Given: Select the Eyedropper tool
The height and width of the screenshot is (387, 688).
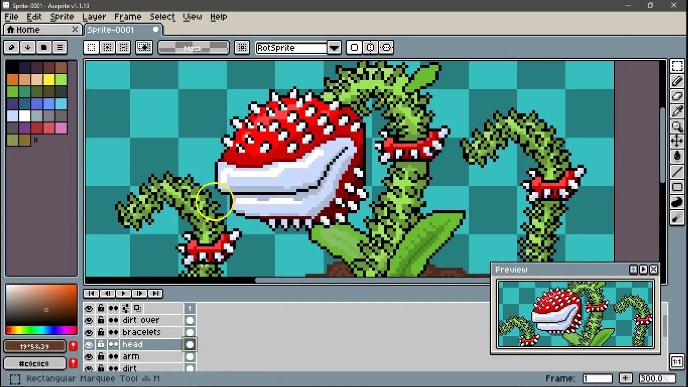Looking at the screenshot, I should click(677, 111).
